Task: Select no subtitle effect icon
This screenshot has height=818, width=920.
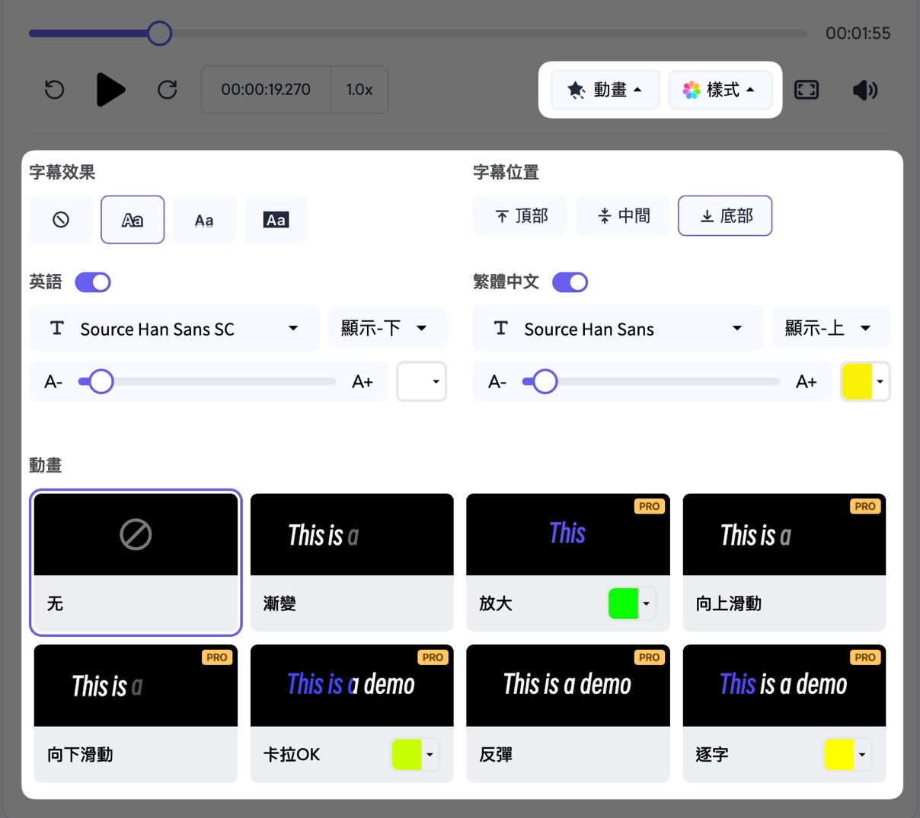Action: 61,220
